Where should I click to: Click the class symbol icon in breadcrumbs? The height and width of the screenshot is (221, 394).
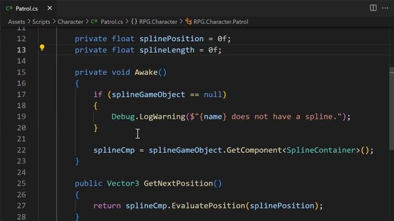tap(188, 22)
